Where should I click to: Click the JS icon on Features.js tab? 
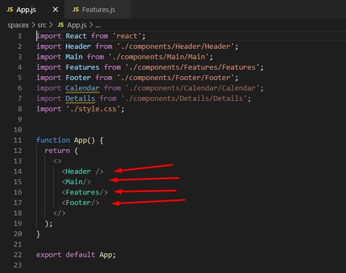pos(76,9)
